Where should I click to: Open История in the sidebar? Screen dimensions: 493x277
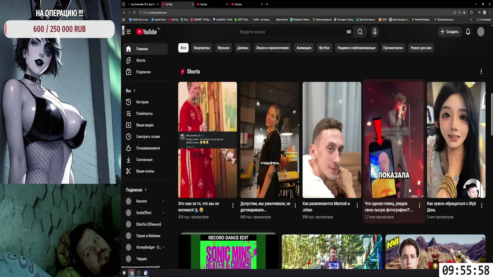click(x=146, y=102)
